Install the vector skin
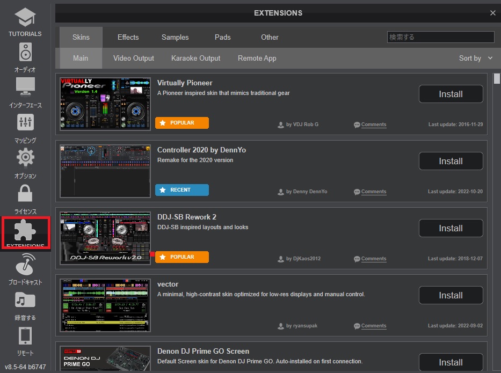The height and width of the screenshot is (373, 501). (451, 295)
